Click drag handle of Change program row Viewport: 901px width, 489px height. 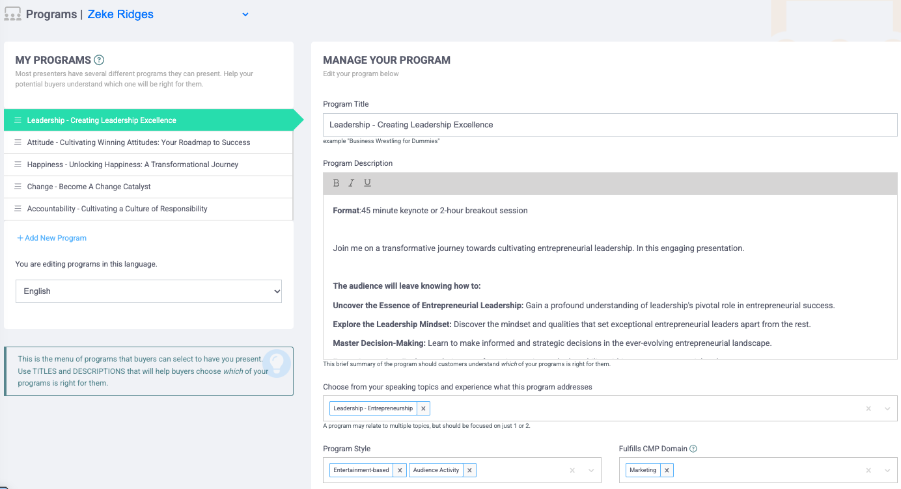click(18, 187)
